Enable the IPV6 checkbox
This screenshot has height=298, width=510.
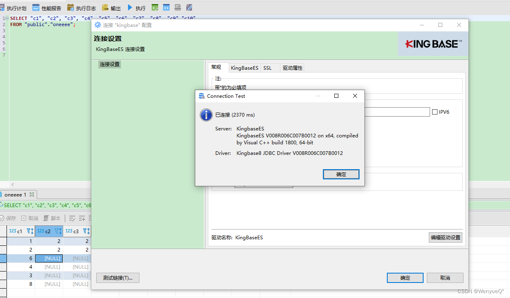[x=435, y=112]
